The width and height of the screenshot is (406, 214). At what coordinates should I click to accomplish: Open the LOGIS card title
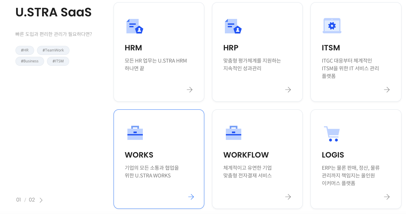pos(333,155)
